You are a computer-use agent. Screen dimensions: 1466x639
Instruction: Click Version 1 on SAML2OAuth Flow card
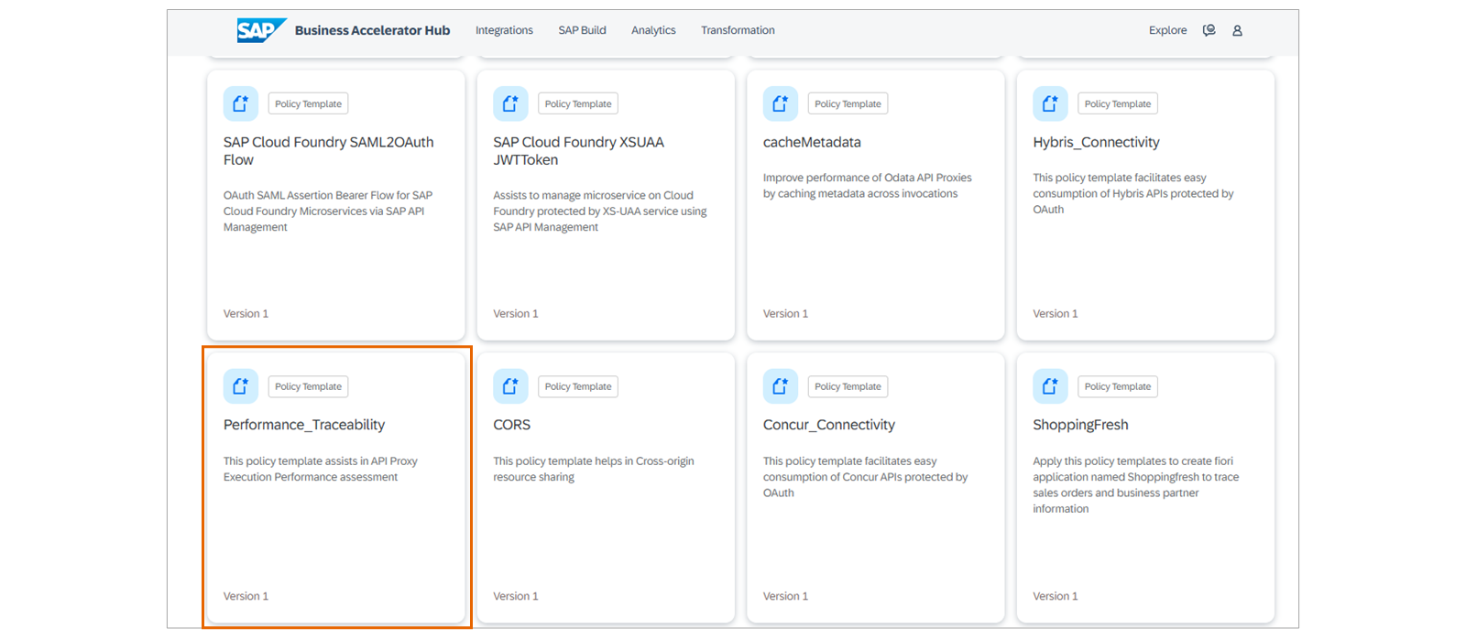[246, 313]
